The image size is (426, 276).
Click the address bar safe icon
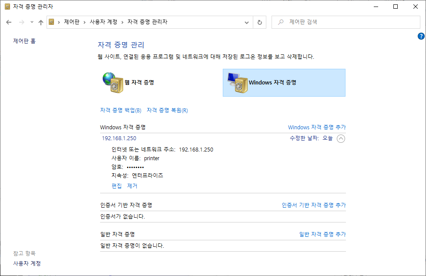click(x=51, y=22)
